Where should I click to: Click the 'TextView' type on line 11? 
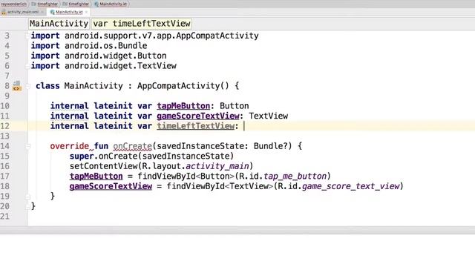[x=269, y=116]
